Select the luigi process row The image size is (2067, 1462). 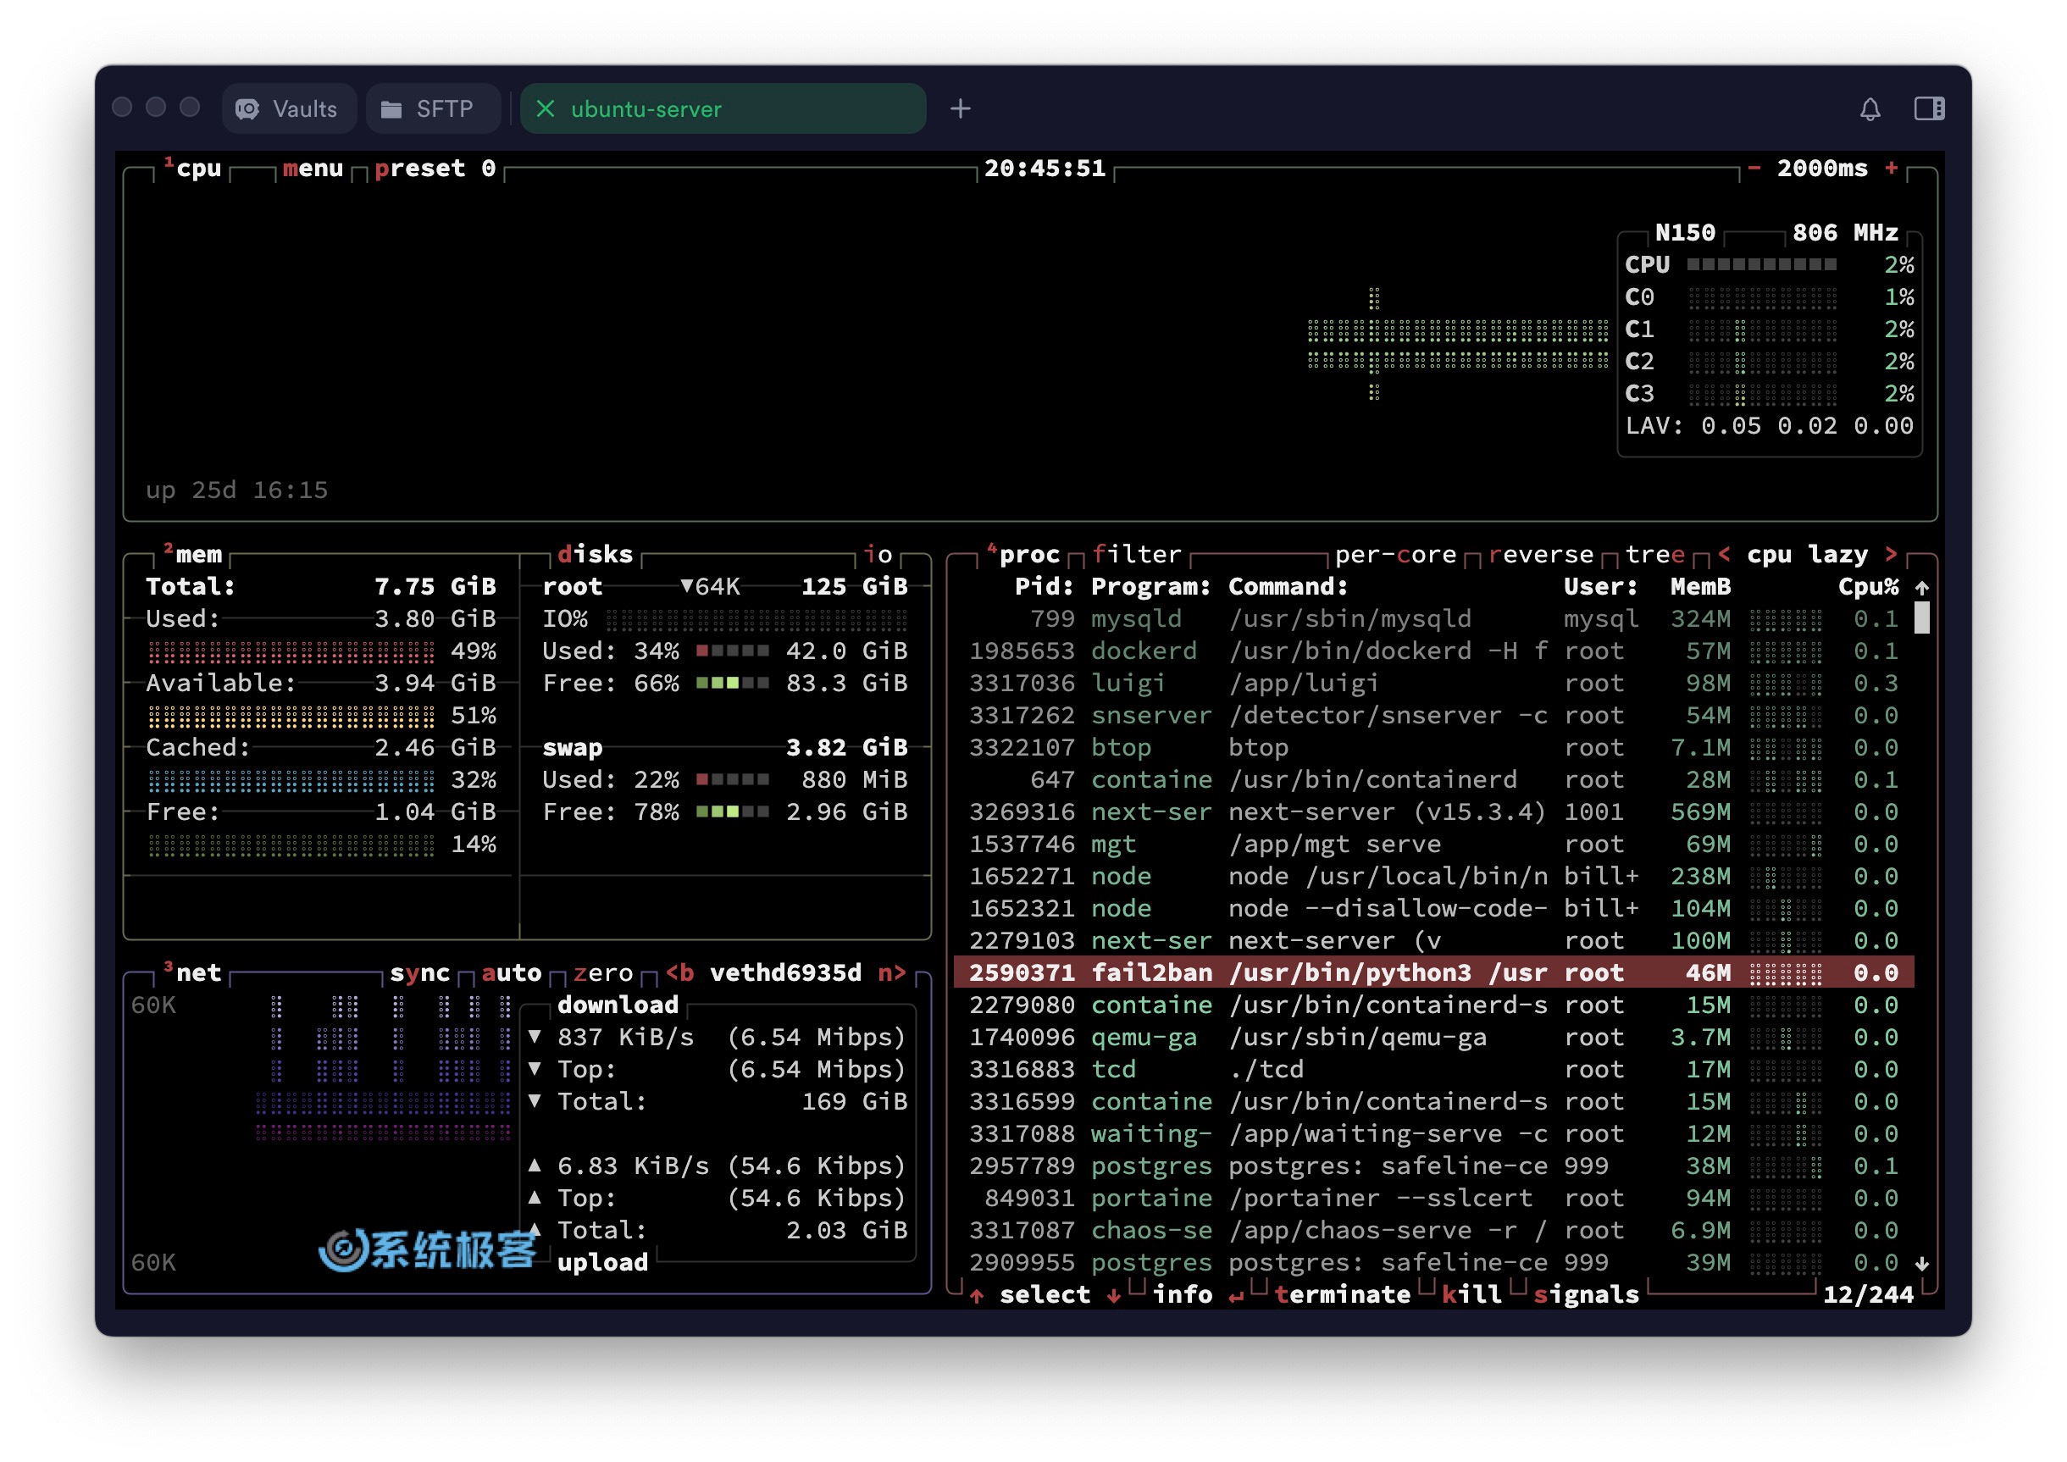(x=1433, y=683)
